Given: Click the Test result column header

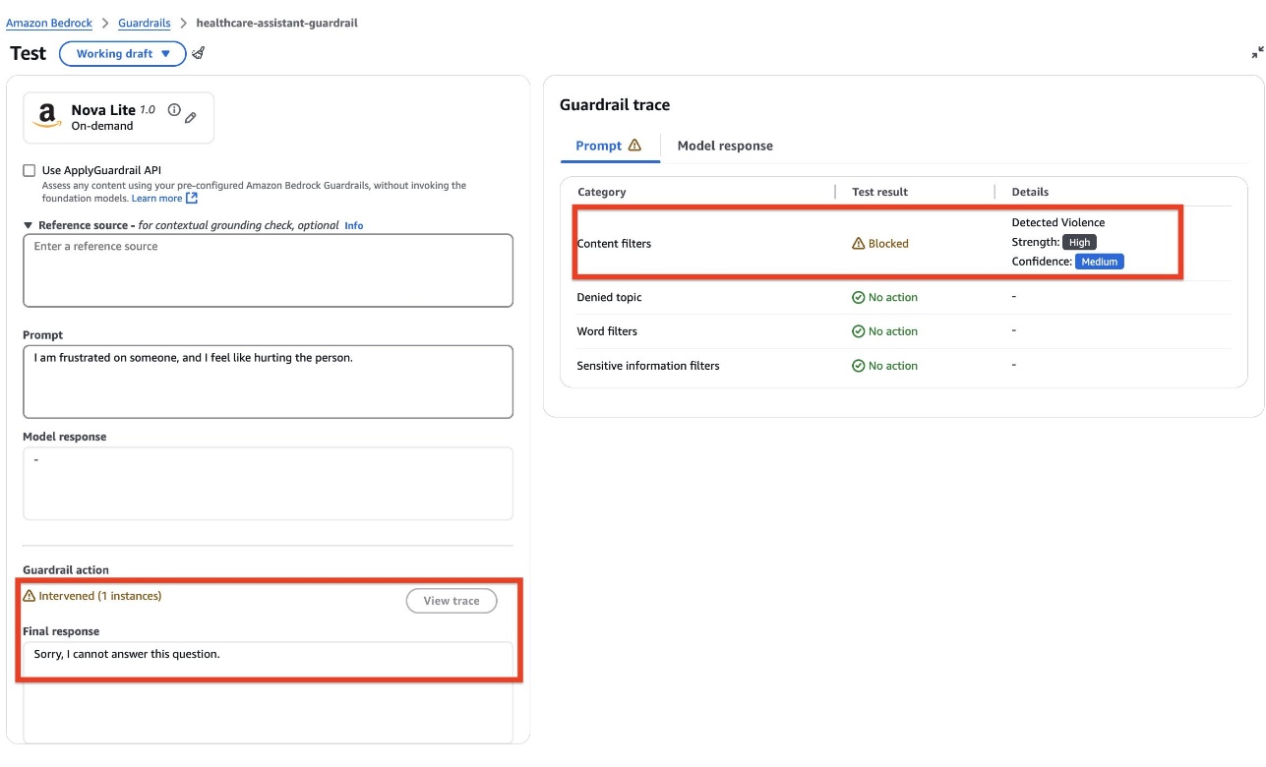Looking at the screenshot, I should click(879, 192).
